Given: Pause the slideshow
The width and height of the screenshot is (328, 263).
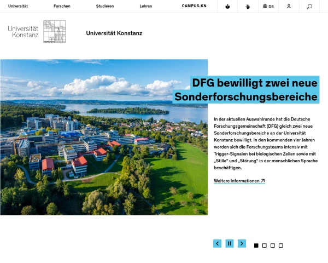Looking at the screenshot, I should pos(230,243).
